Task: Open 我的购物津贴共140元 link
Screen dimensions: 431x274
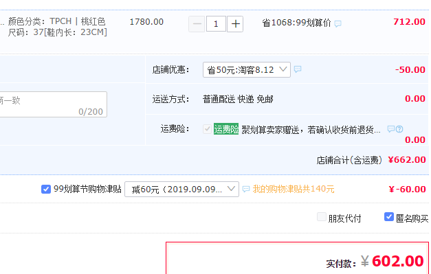Action: tap(294, 189)
